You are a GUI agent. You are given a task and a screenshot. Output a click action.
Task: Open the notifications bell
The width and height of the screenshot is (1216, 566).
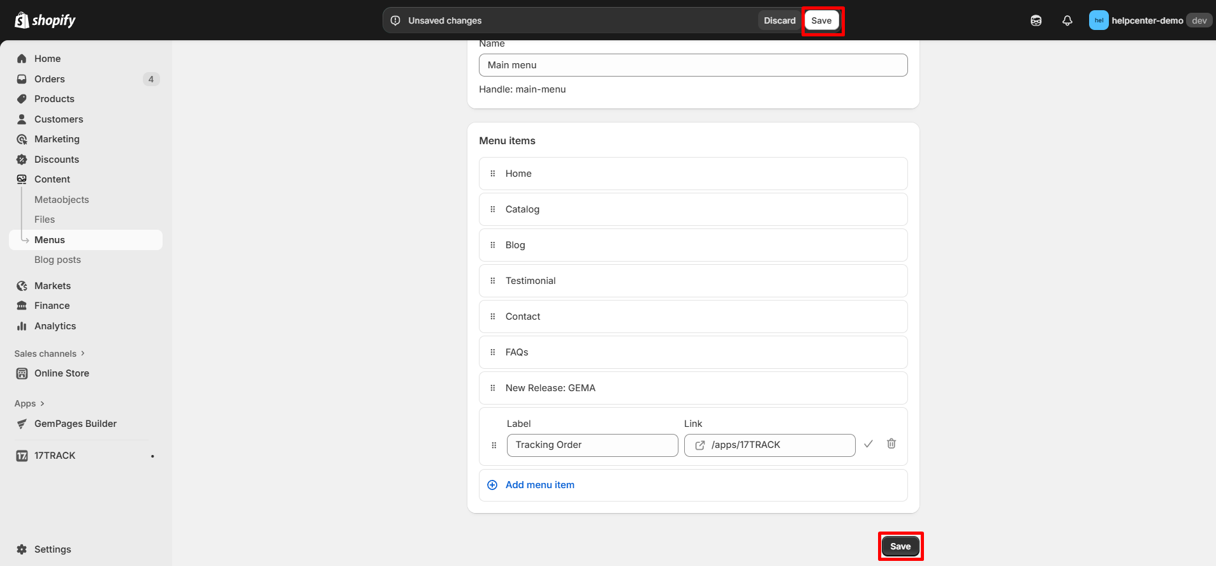click(1067, 20)
